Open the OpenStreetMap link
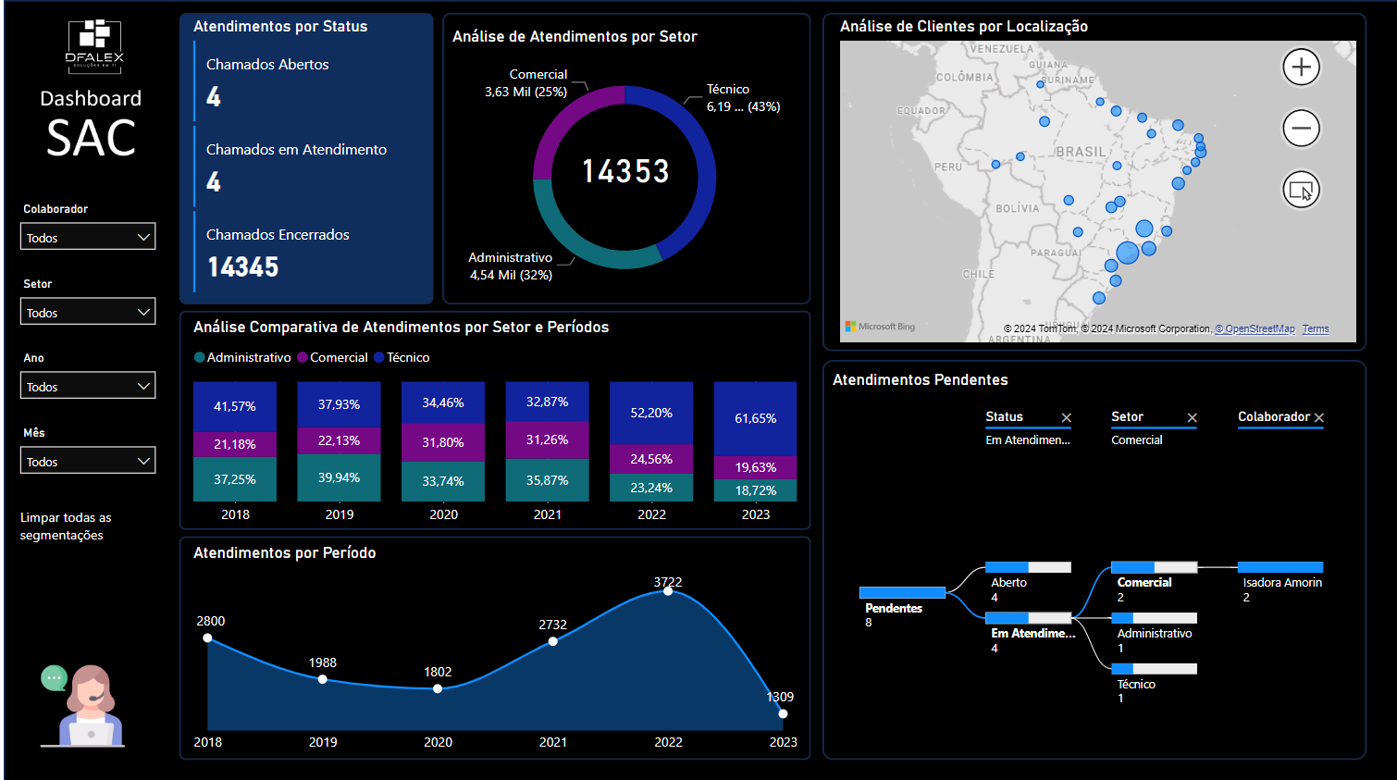Image resolution: width=1397 pixels, height=780 pixels. pyautogui.click(x=1255, y=329)
